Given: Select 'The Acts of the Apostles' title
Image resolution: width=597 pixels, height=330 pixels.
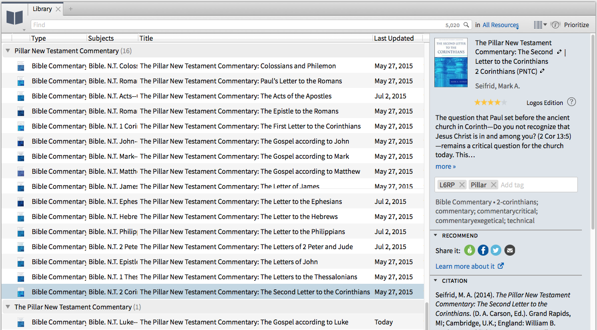Looking at the screenshot, I should pyautogui.click(x=236, y=96).
